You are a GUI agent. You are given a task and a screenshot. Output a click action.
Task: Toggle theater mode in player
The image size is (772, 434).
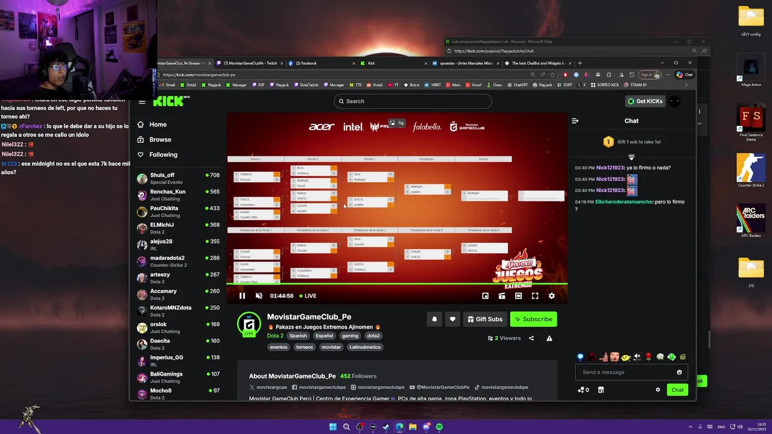pos(518,296)
